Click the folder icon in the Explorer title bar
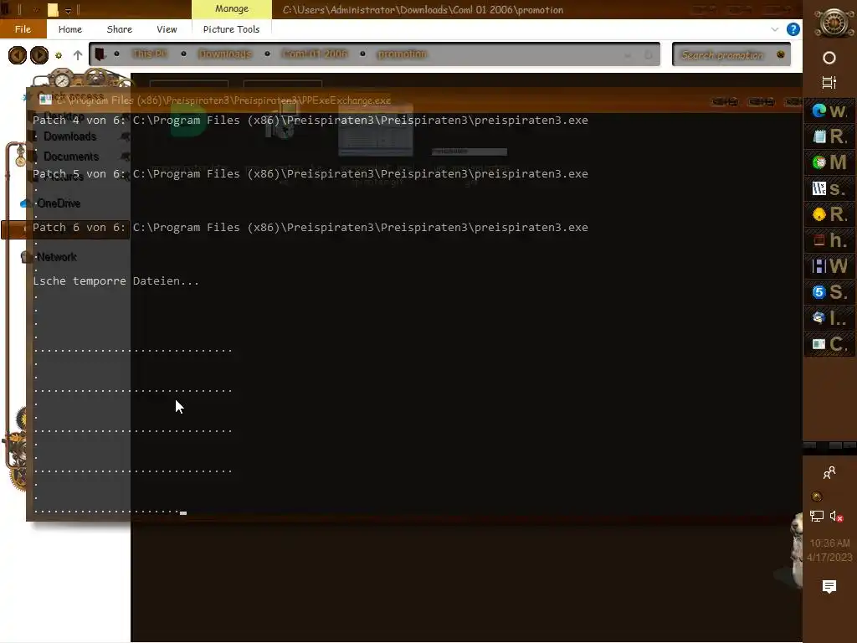Image resolution: width=857 pixels, height=643 pixels. click(x=53, y=10)
